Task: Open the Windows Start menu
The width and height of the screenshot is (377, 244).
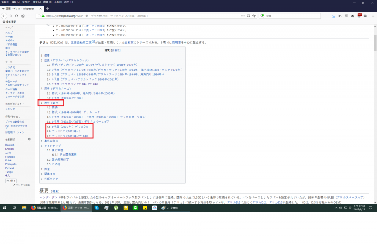Action: tap(5, 208)
